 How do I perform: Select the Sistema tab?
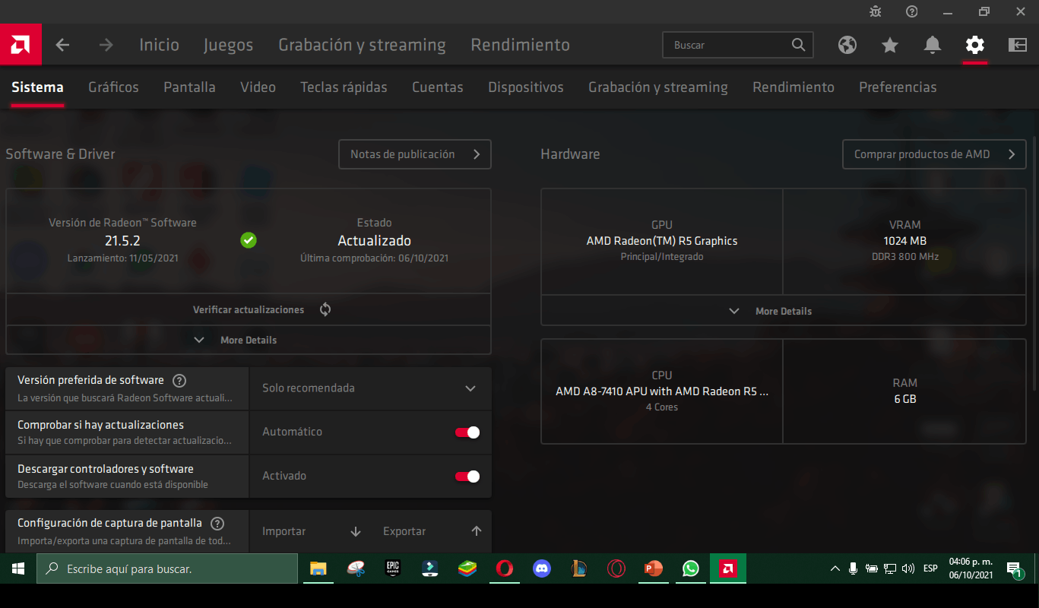[37, 87]
